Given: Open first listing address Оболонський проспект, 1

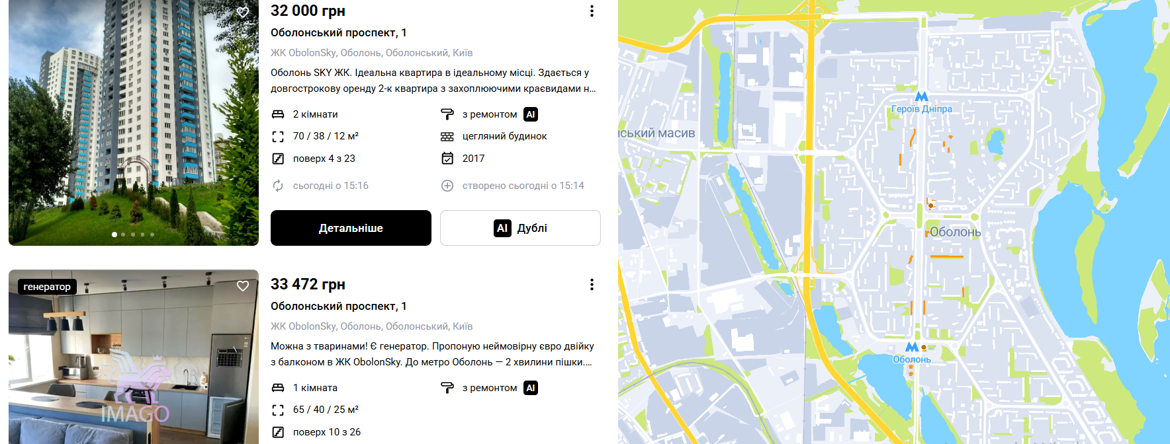Looking at the screenshot, I should point(338,32).
